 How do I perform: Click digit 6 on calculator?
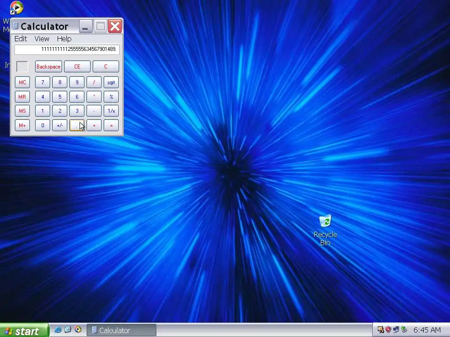coord(77,97)
